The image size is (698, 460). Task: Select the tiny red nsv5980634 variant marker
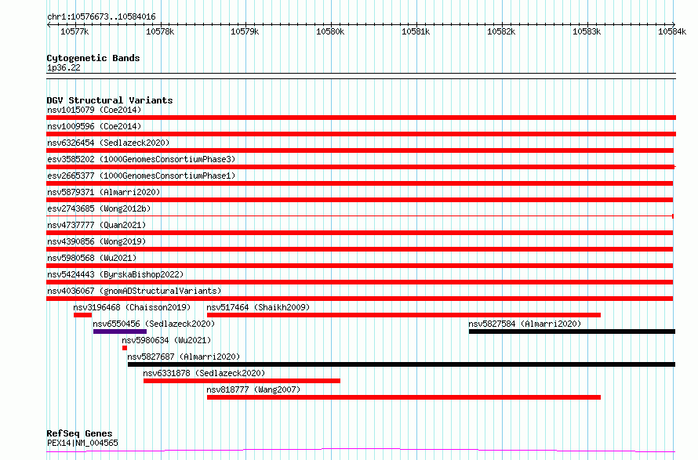(x=125, y=348)
